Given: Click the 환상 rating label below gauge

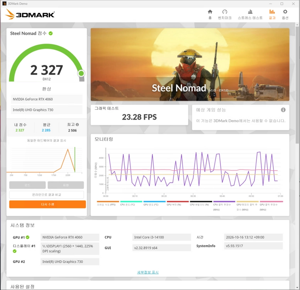Looking at the screenshot, I should [x=46, y=89].
